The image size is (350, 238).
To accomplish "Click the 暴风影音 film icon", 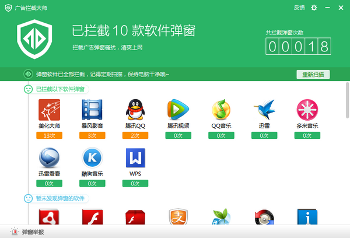I will (x=92, y=110).
